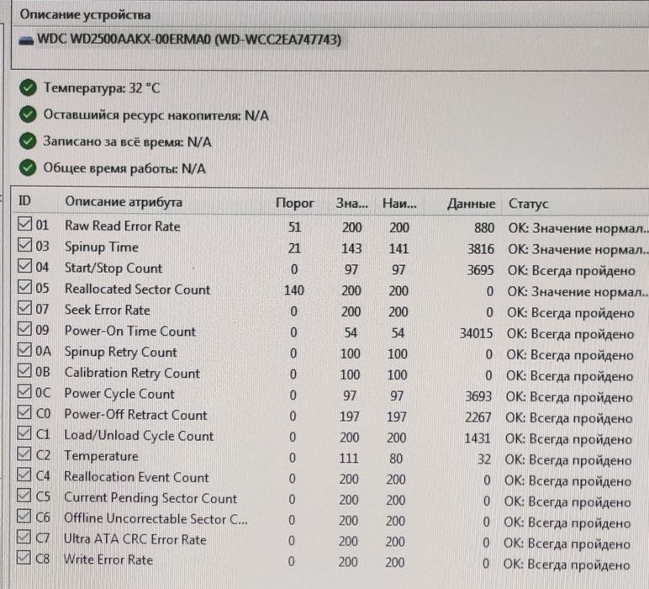Click the drive icon beside WDC WD2500AAKX

26,40
